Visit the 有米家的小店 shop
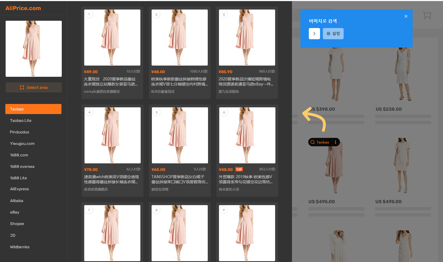The width and height of the screenshot is (443, 262). pos(229,189)
